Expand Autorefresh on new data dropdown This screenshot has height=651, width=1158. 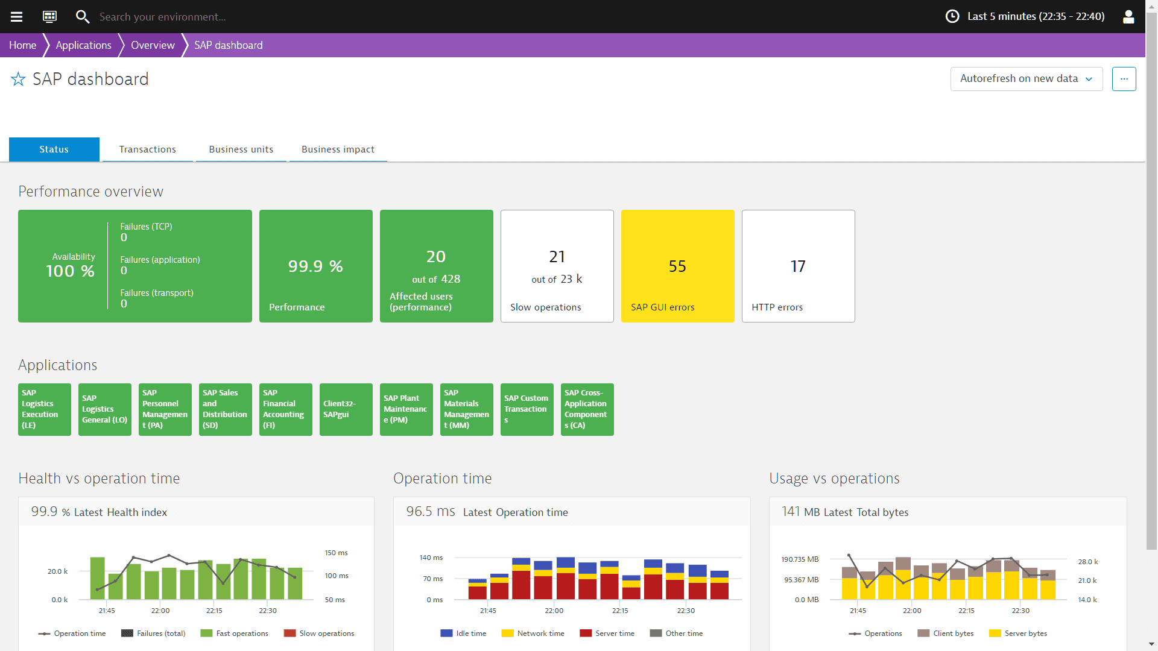(1027, 79)
